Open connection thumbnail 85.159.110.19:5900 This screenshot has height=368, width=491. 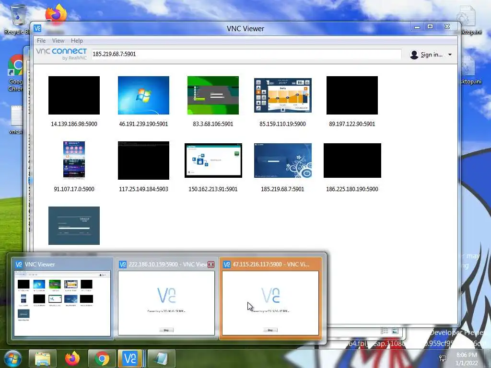click(x=283, y=95)
